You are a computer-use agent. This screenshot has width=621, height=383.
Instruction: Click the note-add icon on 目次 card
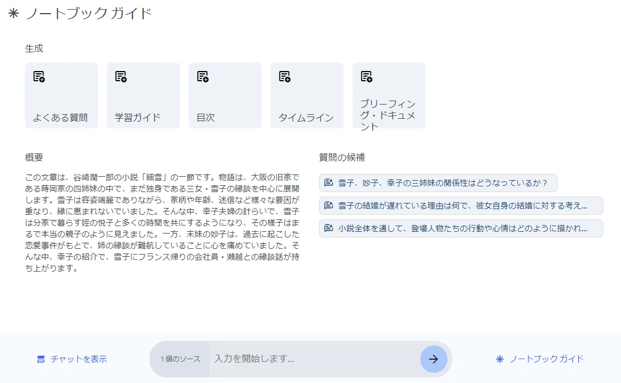coord(203,77)
